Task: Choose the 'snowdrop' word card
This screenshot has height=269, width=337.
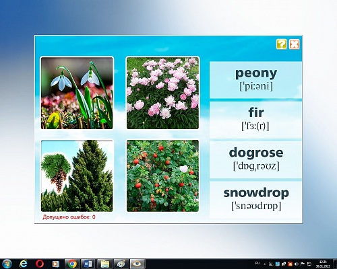Action: [x=255, y=200]
